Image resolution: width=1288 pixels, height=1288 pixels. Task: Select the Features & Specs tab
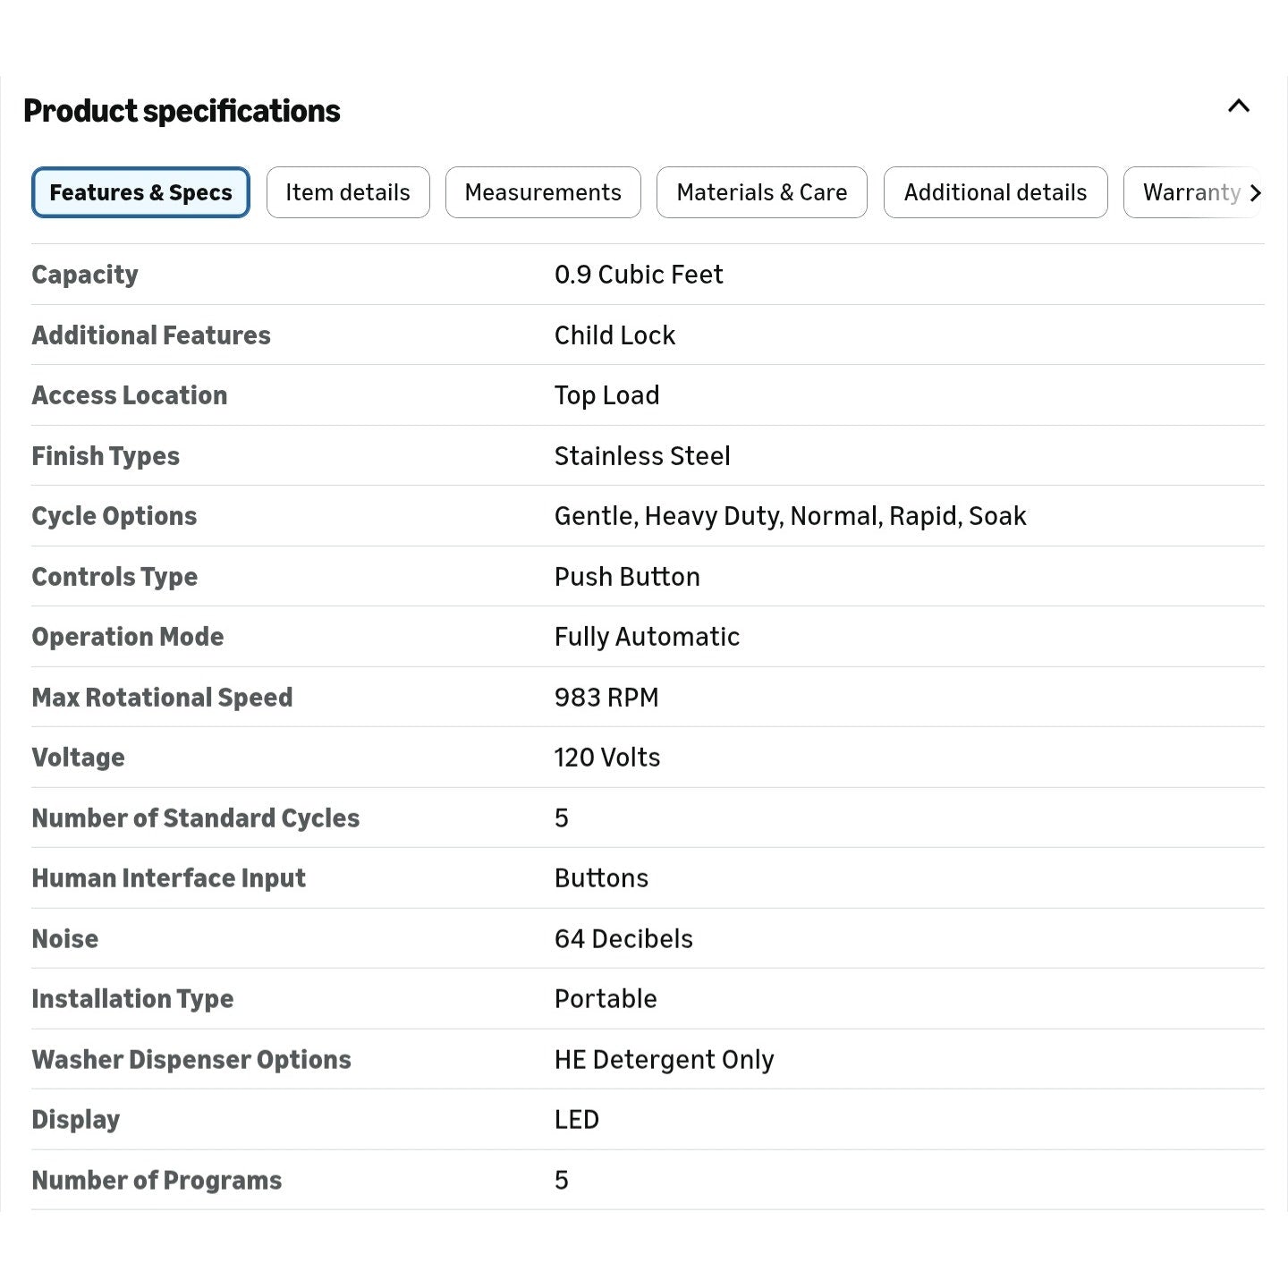[x=140, y=192]
